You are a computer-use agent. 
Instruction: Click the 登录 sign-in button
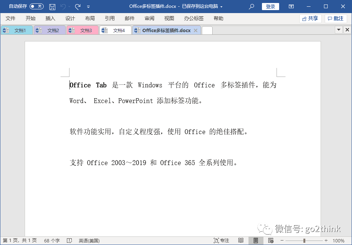(270, 6)
